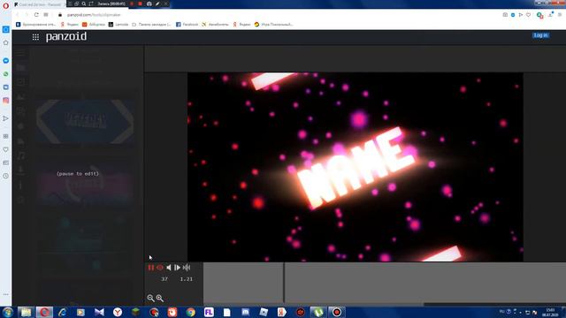Screen dimensions: 566x318
Task: Open uTorrent from the taskbar
Action: point(318,312)
